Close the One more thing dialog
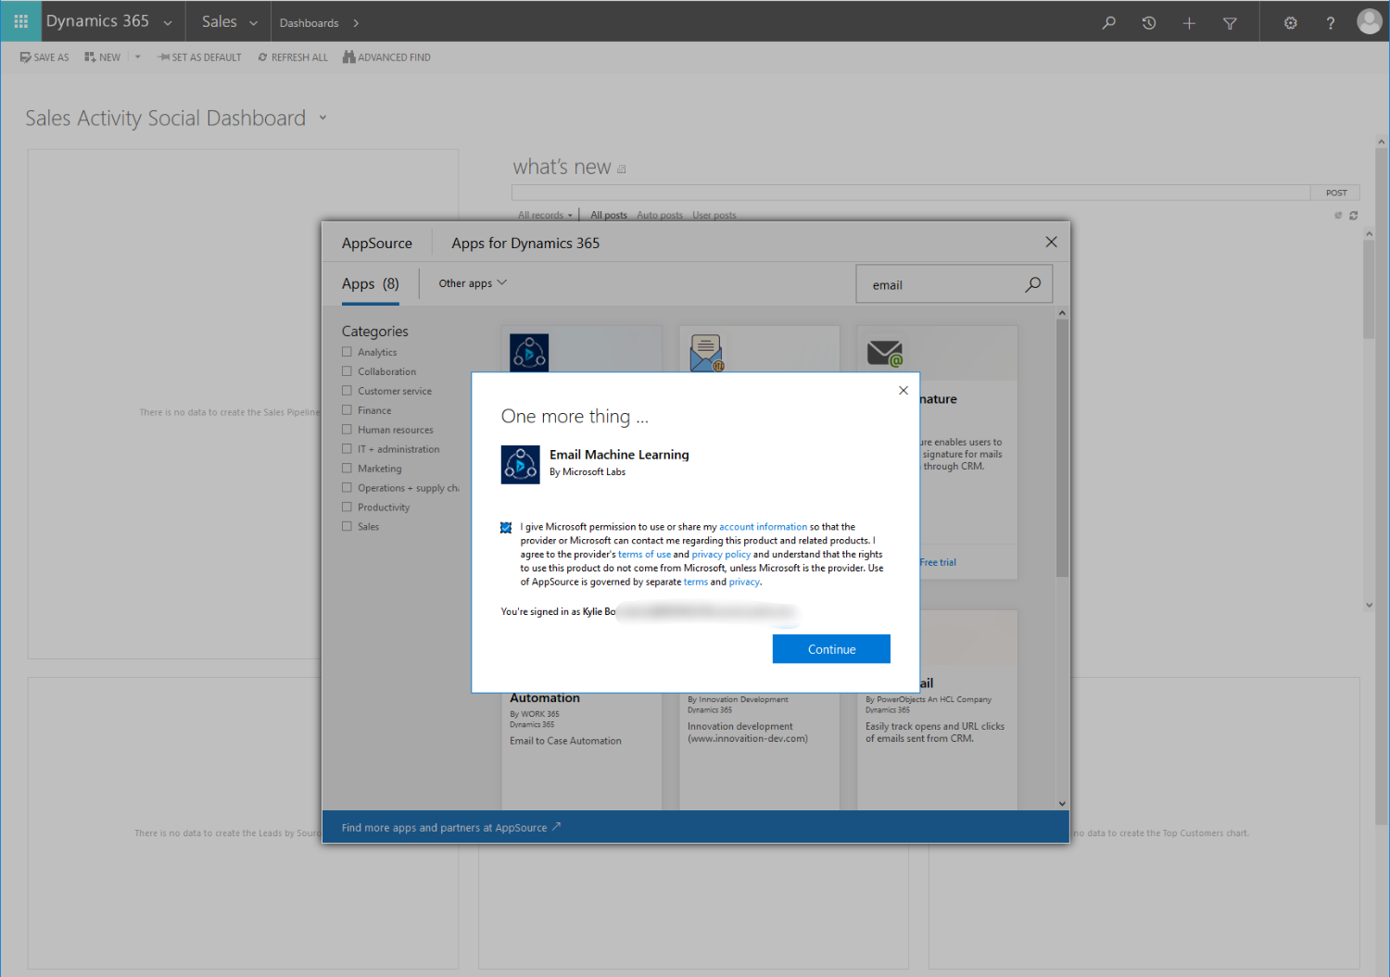The height and width of the screenshot is (977, 1390). point(903,391)
